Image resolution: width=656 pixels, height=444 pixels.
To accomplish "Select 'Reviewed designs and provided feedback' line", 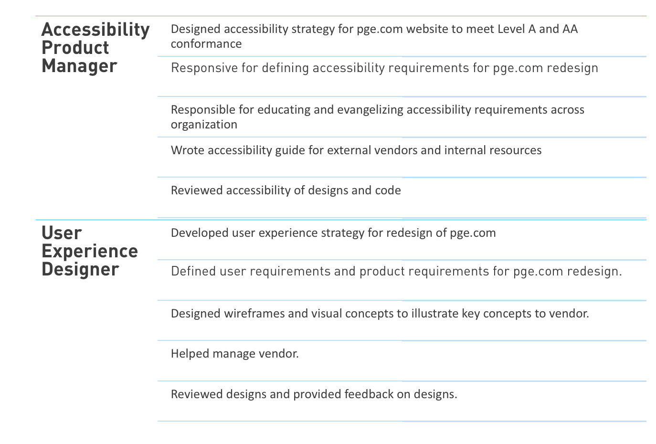I will 314,394.
